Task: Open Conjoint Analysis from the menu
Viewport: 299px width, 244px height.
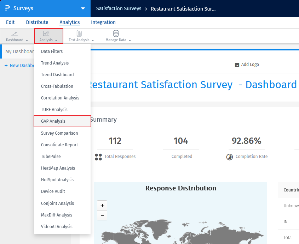Action: point(57,203)
